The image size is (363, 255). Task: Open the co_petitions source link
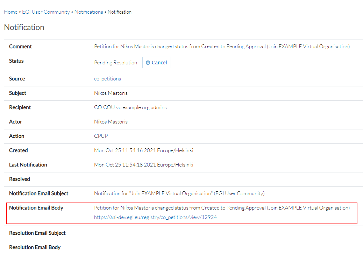[107, 79]
